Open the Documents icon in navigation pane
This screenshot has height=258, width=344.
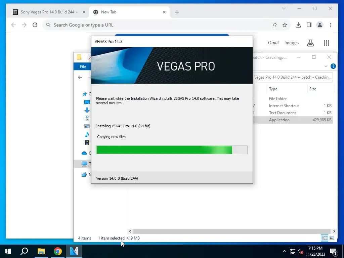coord(87,118)
